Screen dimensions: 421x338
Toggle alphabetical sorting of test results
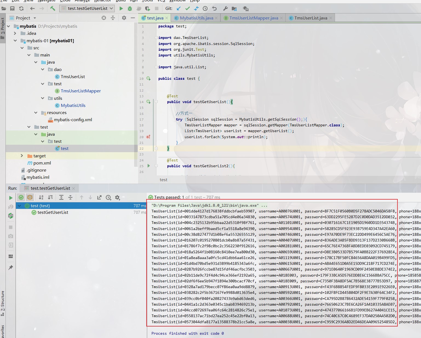click(x=41, y=197)
